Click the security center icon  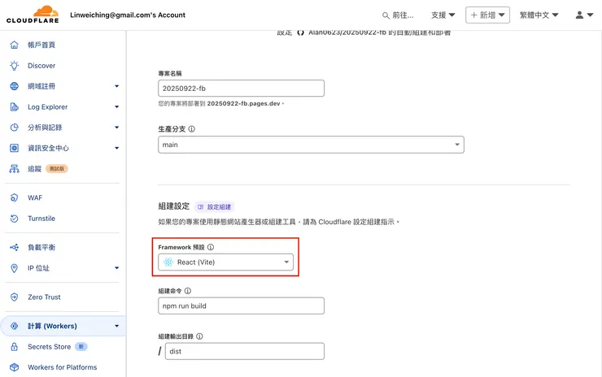(14, 148)
